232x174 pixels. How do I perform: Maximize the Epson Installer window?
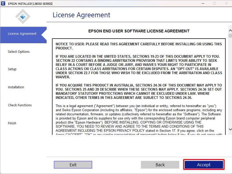tap(215, 3)
